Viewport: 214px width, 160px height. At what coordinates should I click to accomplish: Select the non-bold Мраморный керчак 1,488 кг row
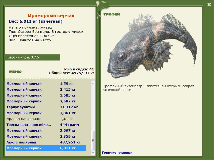pyautogui.click(x=46, y=119)
